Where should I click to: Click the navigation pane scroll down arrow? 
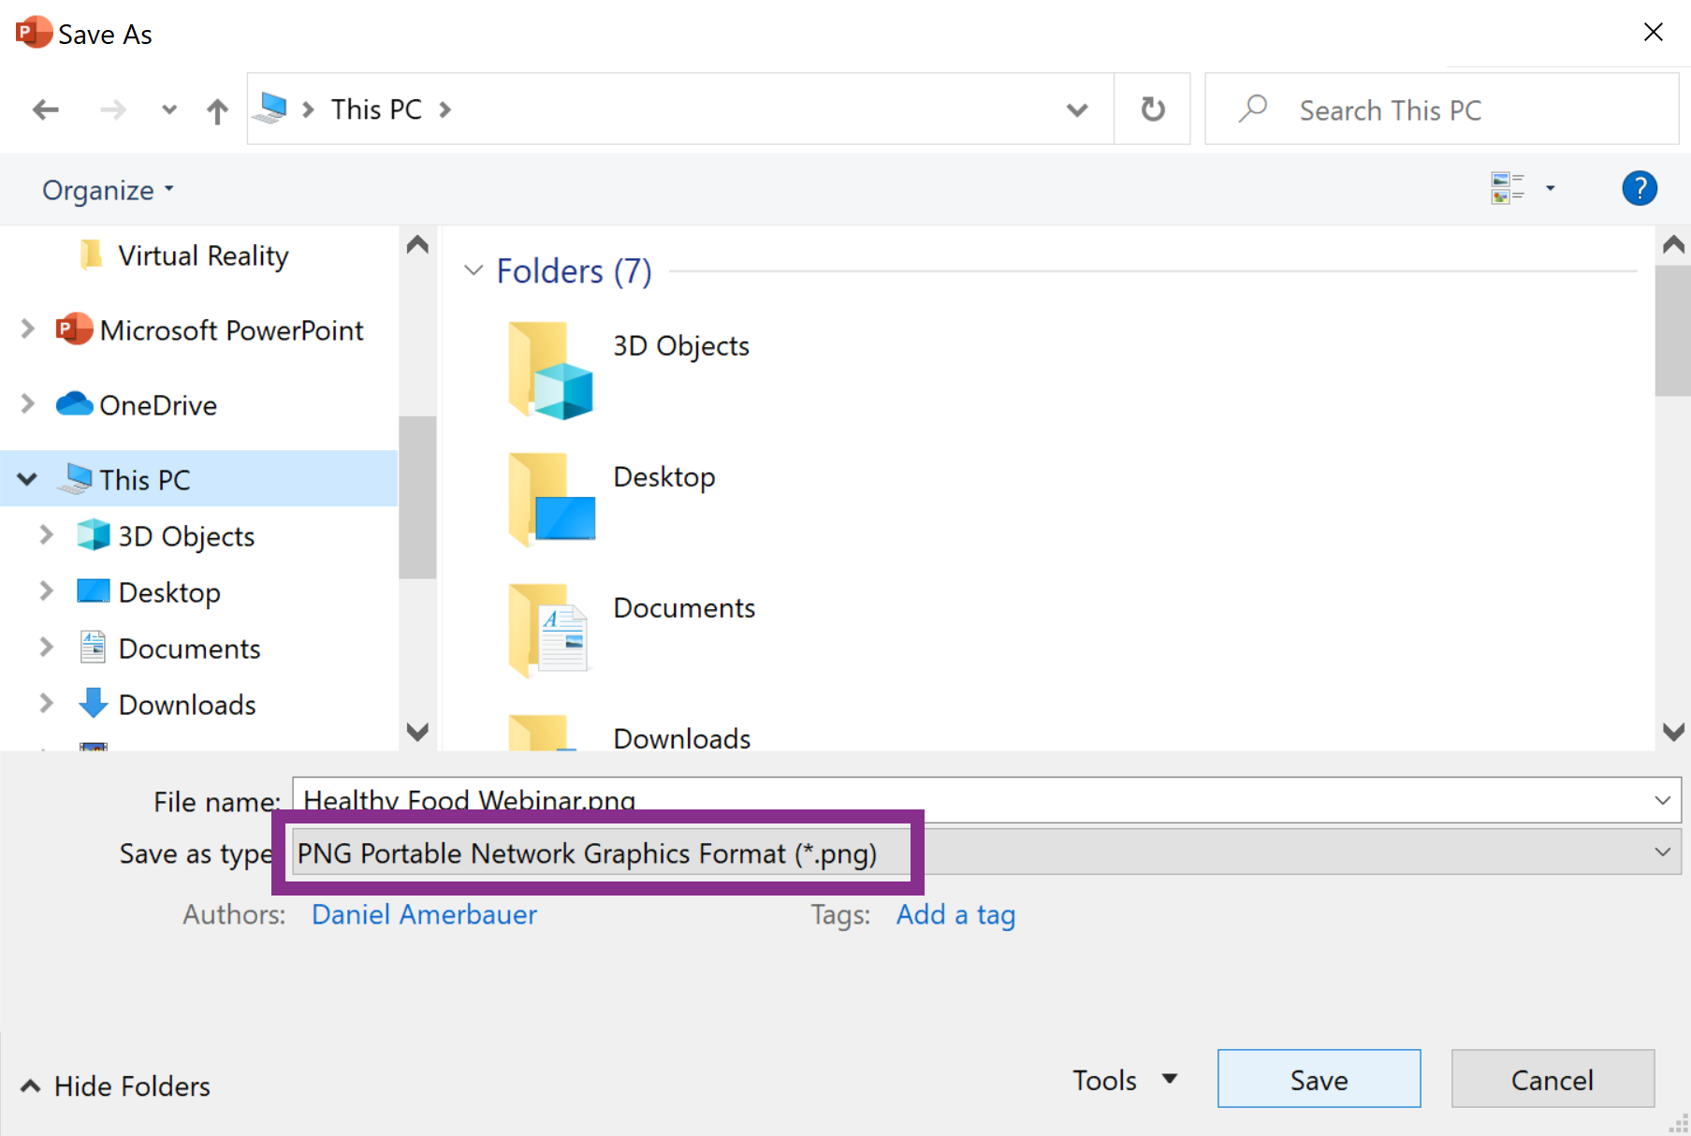[x=417, y=731]
